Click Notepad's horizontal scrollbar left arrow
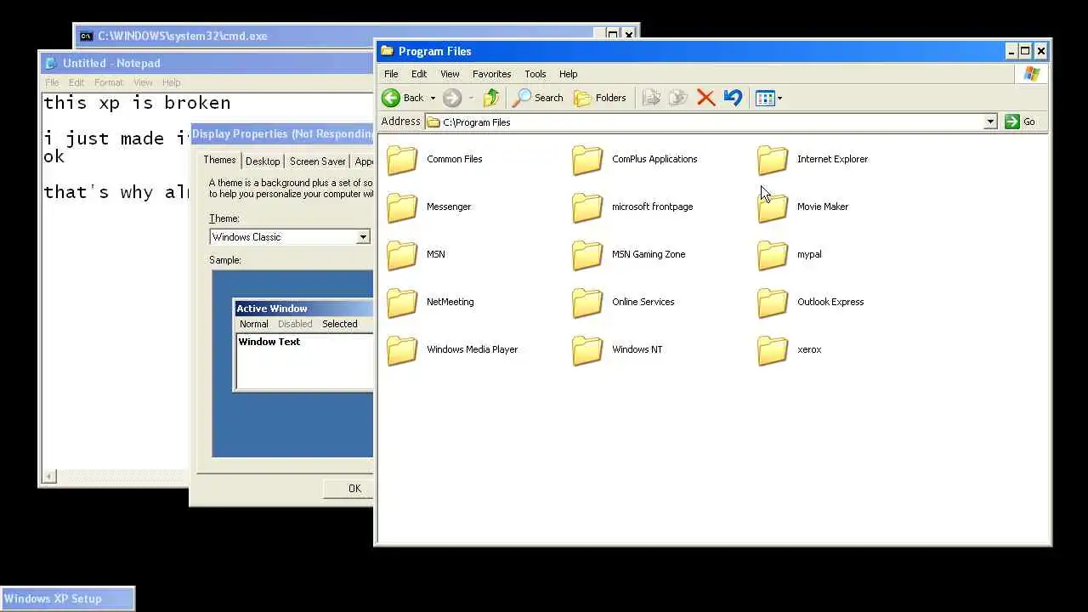1088x612 pixels. (x=49, y=477)
